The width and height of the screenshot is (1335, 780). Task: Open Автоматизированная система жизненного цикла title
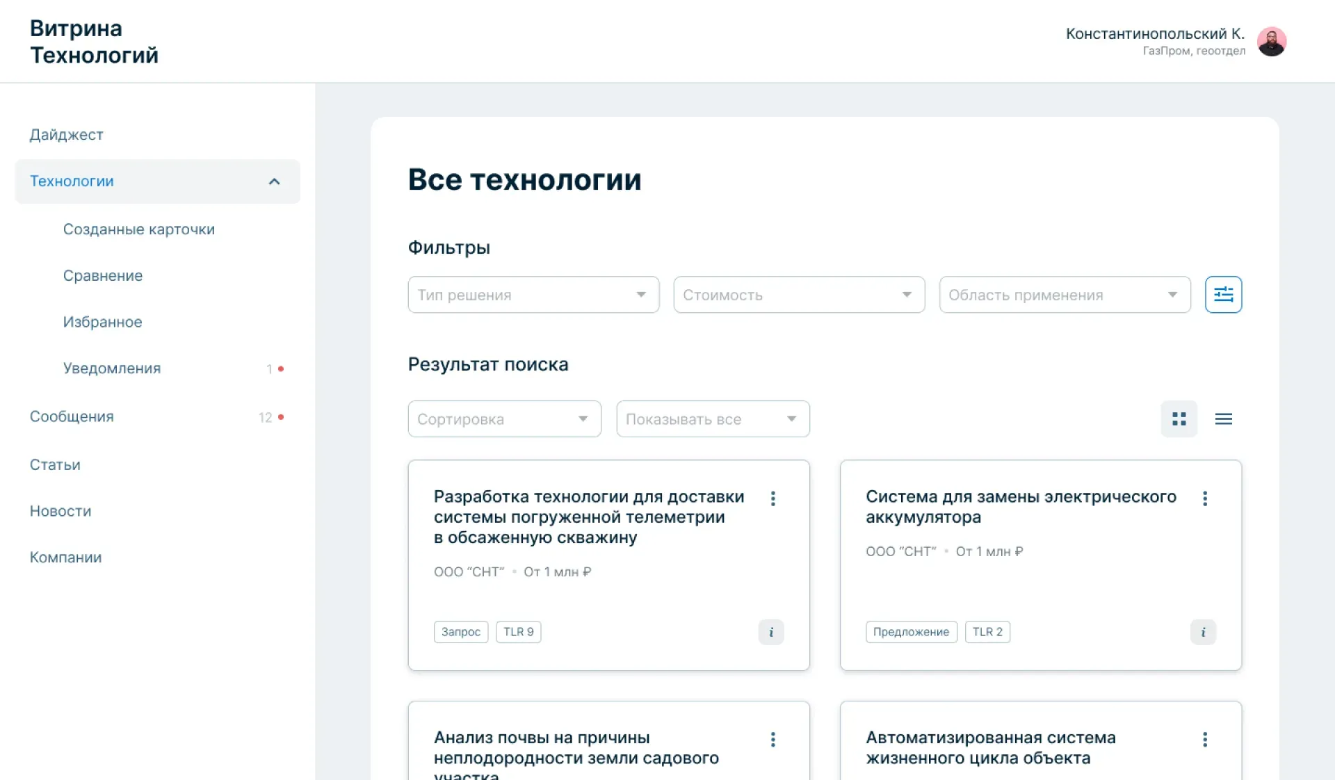pos(990,748)
